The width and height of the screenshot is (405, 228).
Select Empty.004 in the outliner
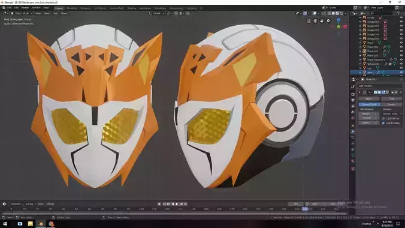coord(373,34)
